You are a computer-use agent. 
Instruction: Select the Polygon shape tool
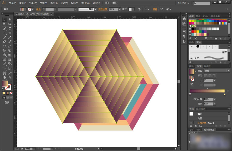pyautogui.click(x=10, y=33)
